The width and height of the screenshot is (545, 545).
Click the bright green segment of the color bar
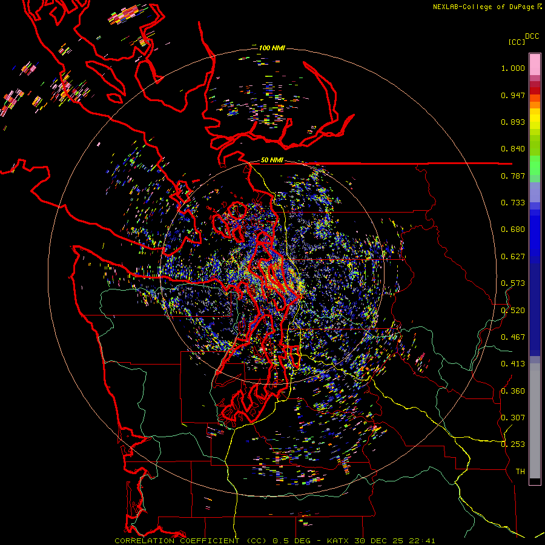(535, 165)
